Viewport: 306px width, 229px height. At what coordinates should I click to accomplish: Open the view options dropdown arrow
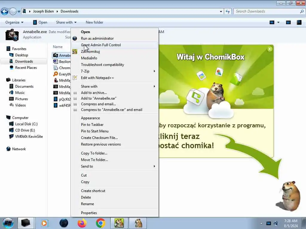click(279, 22)
